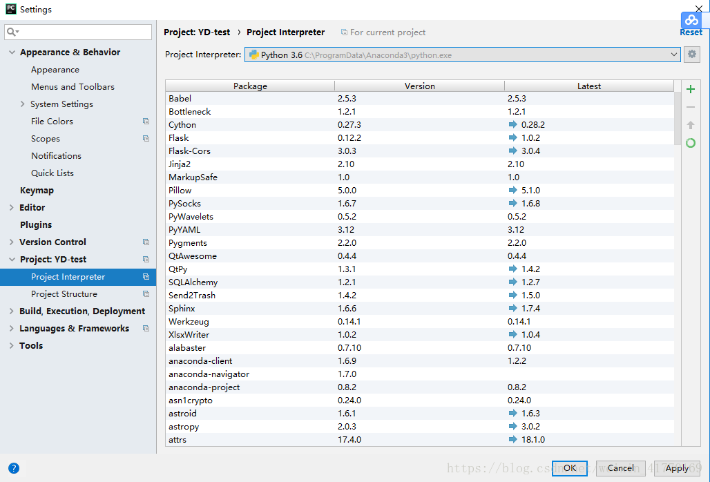The width and height of the screenshot is (710, 482).
Task: Select the Werkzeug package row
Action: coord(420,321)
